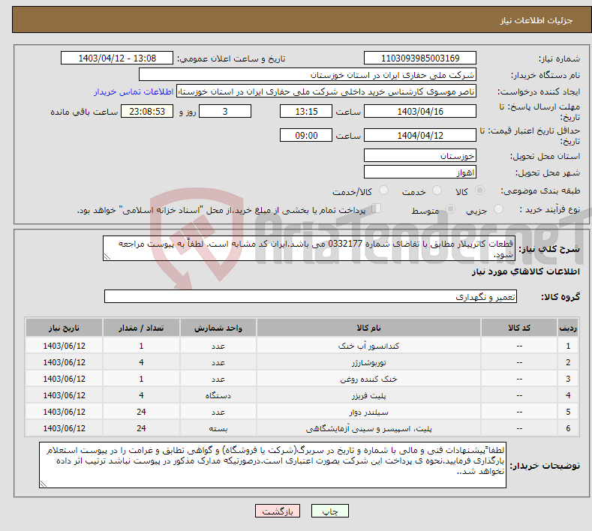Click the بازگشت back button

click(x=278, y=511)
